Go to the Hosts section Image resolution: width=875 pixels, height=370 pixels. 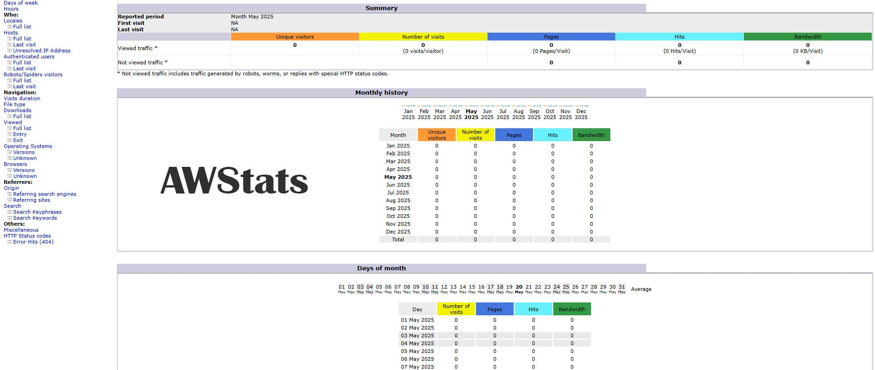tap(11, 33)
